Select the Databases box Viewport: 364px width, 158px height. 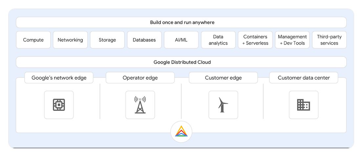pyautogui.click(x=144, y=40)
